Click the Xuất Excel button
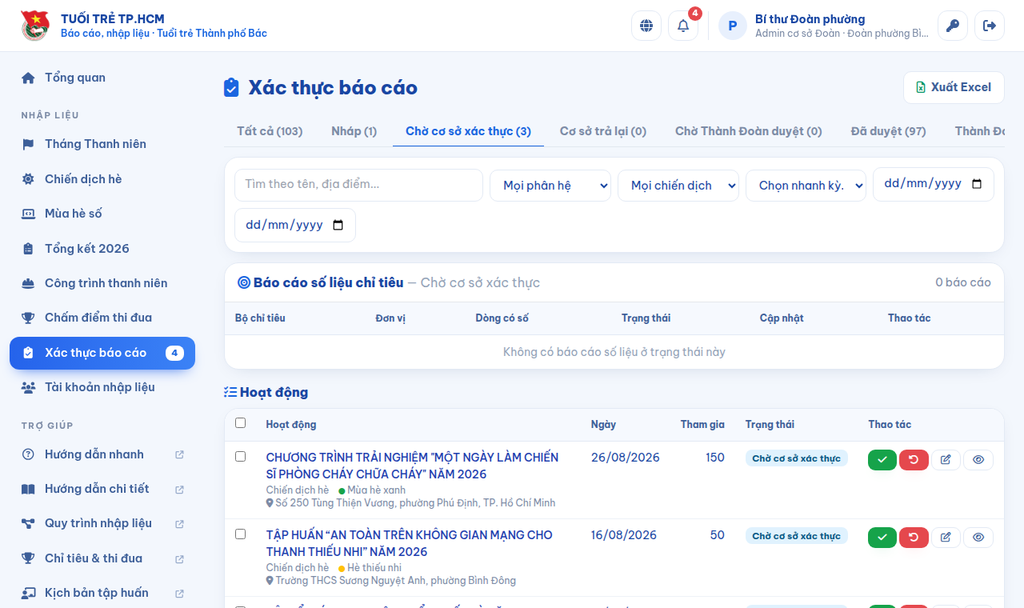 (954, 87)
